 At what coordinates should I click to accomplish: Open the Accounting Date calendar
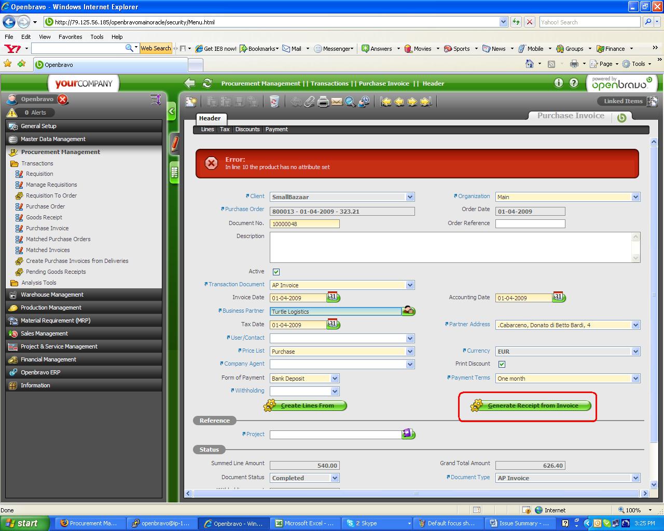559,297
